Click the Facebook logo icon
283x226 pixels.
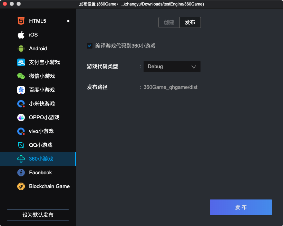tap(21, 173)
